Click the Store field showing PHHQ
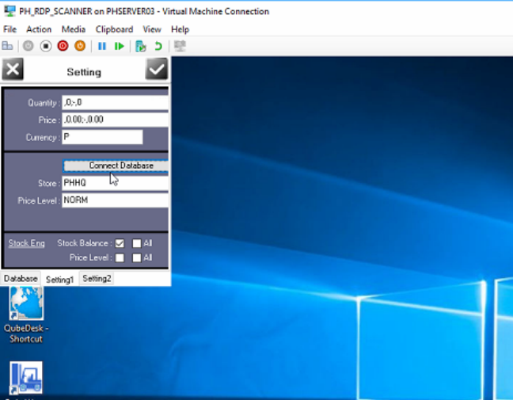 (x=115, y=183)
